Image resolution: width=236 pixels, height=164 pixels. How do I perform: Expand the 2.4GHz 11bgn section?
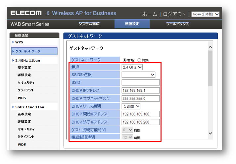(x=27, y=61)
